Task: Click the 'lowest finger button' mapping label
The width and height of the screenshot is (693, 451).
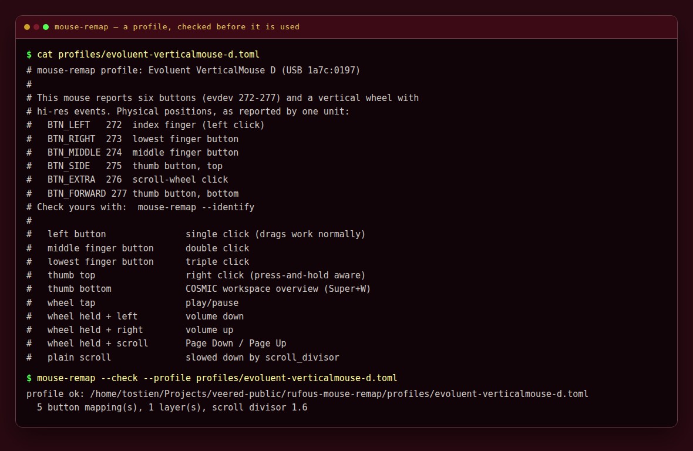Action: click(x=100, y=261)
